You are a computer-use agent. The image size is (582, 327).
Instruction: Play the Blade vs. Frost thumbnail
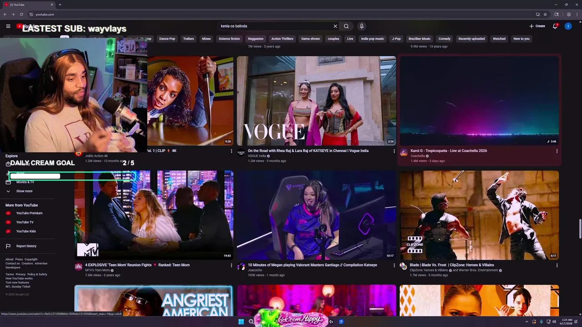(479, 215)
